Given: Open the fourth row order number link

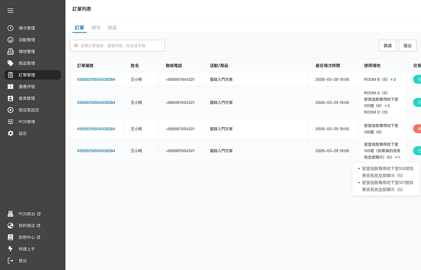Looking at the screenshot, I should [96, 151].
